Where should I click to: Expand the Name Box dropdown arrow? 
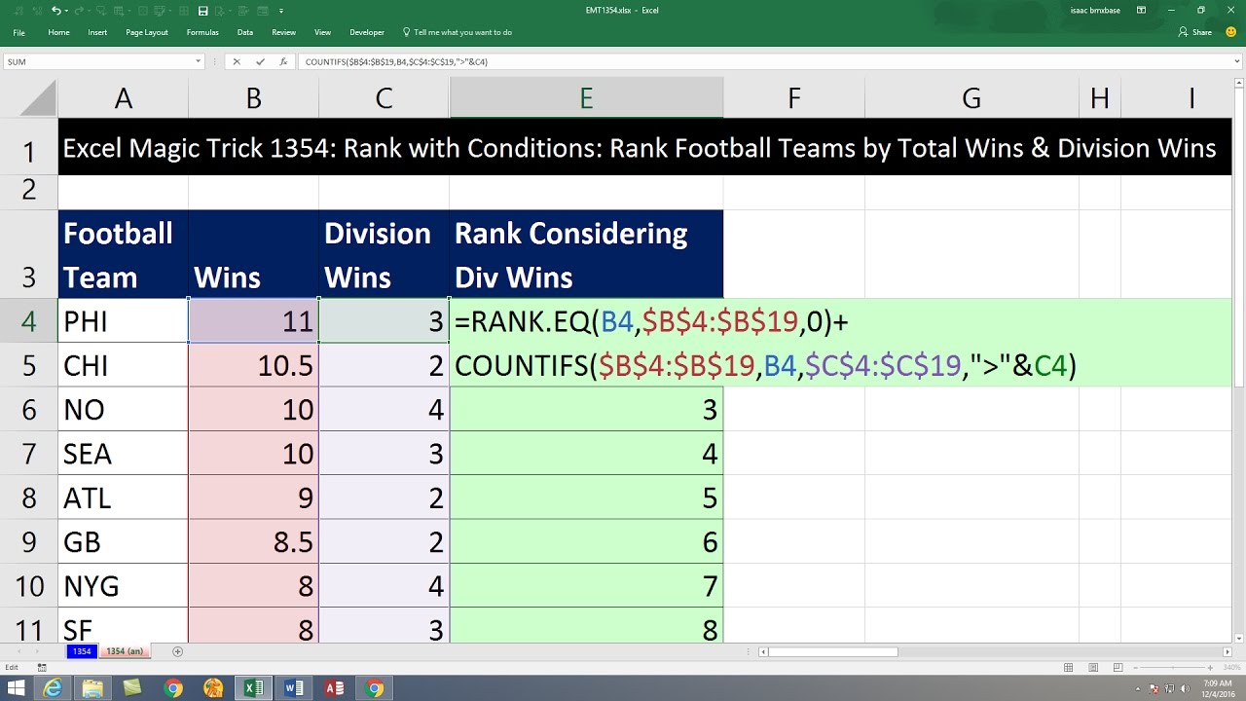click(198, 61)
